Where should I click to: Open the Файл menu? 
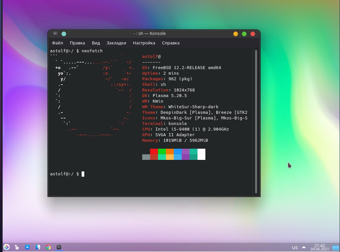tap(58, 43)
